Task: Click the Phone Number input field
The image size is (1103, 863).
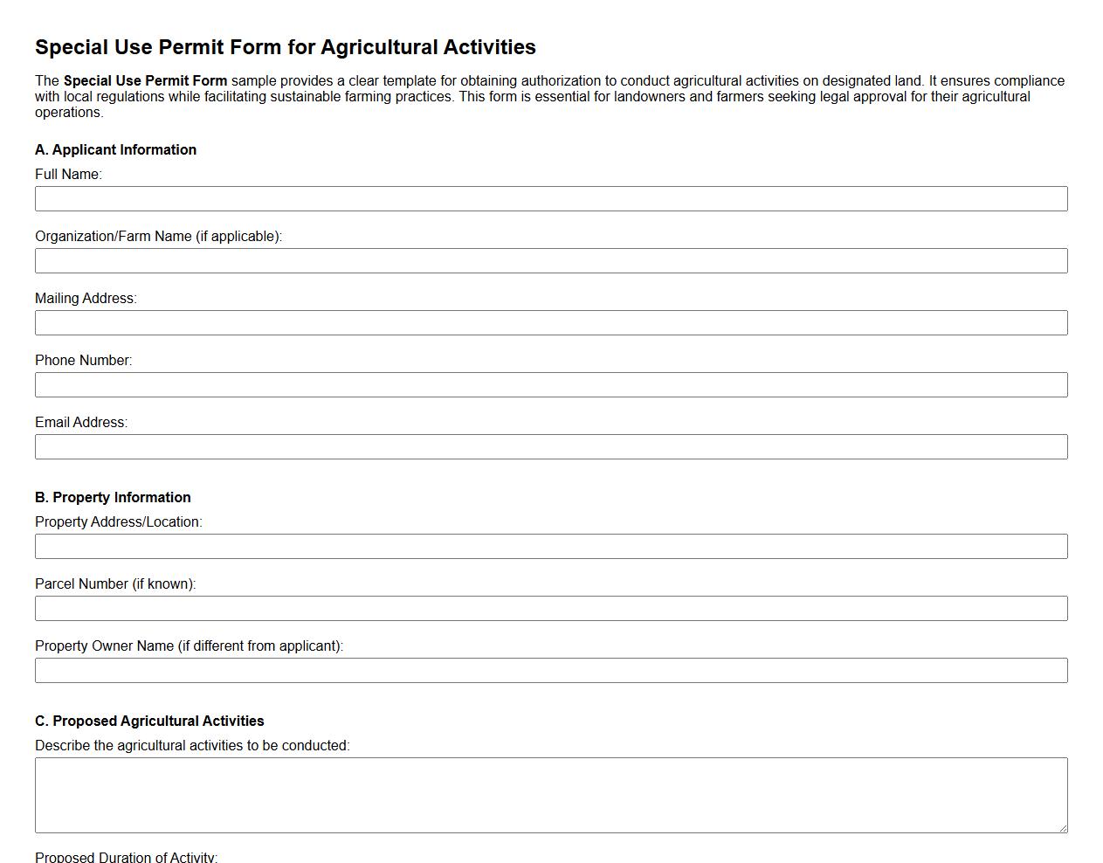Action: (x=551, y=384)
